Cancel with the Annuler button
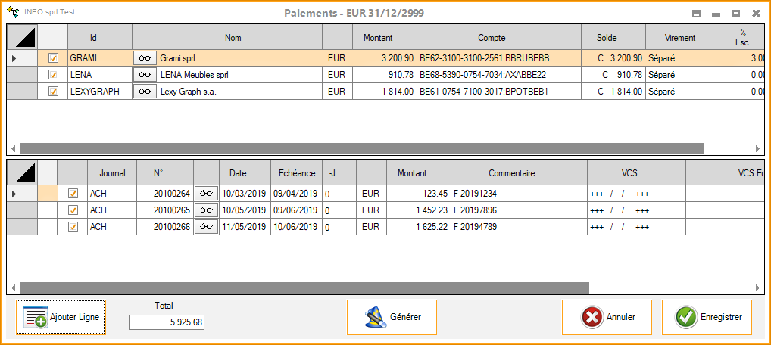The image size is (771, 345). pyautogui.click(x=607, y=317)
